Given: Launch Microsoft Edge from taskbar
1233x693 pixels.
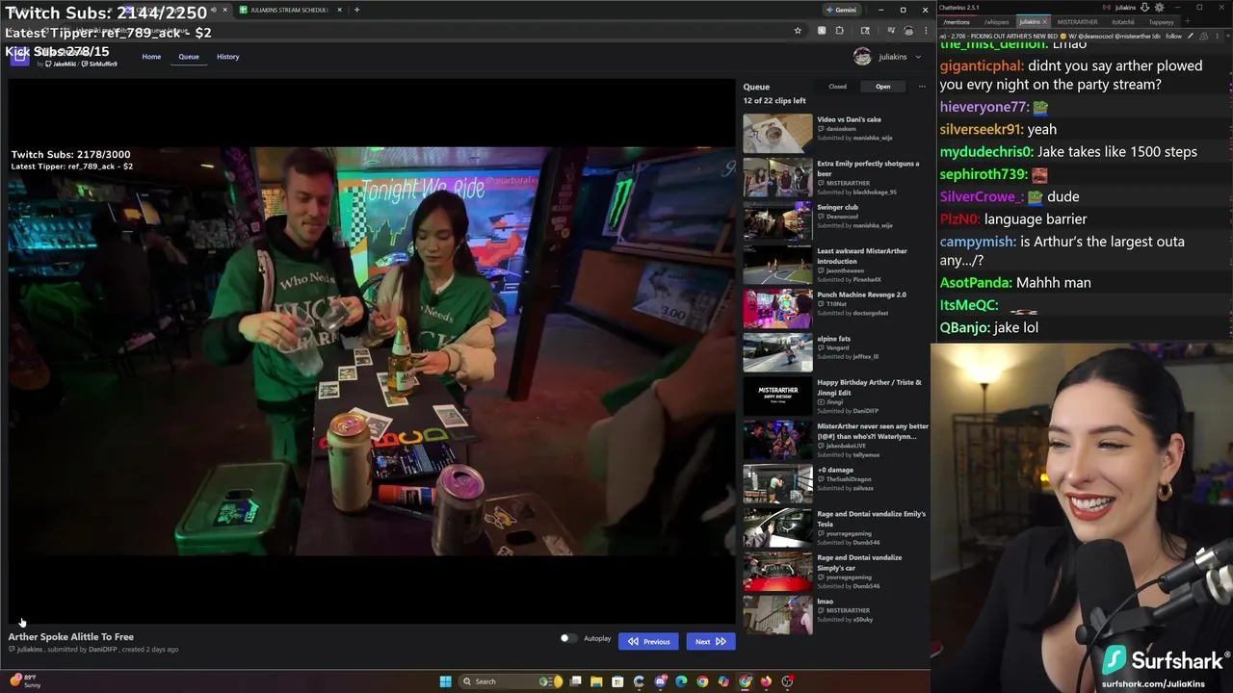Looking at the screenshot, I should pos(681,681).
